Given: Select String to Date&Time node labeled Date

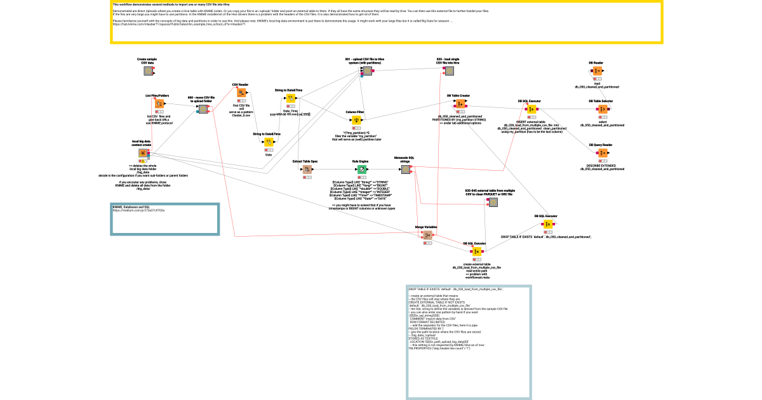Looking at the screenshot, I should pyautogui.click(x=269, y=142).
